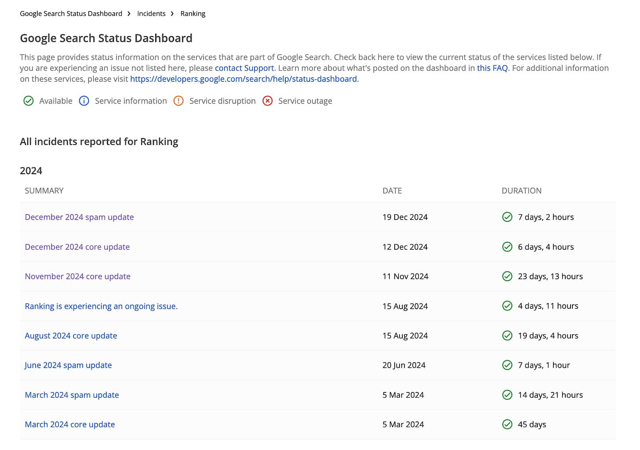The width and height of the screenshot is (640, 450).
Task: View November 2024 core update details
Action: 77,276
